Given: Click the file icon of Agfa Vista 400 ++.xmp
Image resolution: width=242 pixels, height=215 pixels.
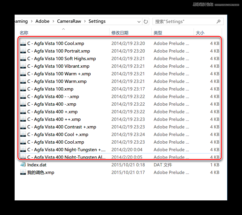Looking at the screenshot, I should (x=23, y=119).
